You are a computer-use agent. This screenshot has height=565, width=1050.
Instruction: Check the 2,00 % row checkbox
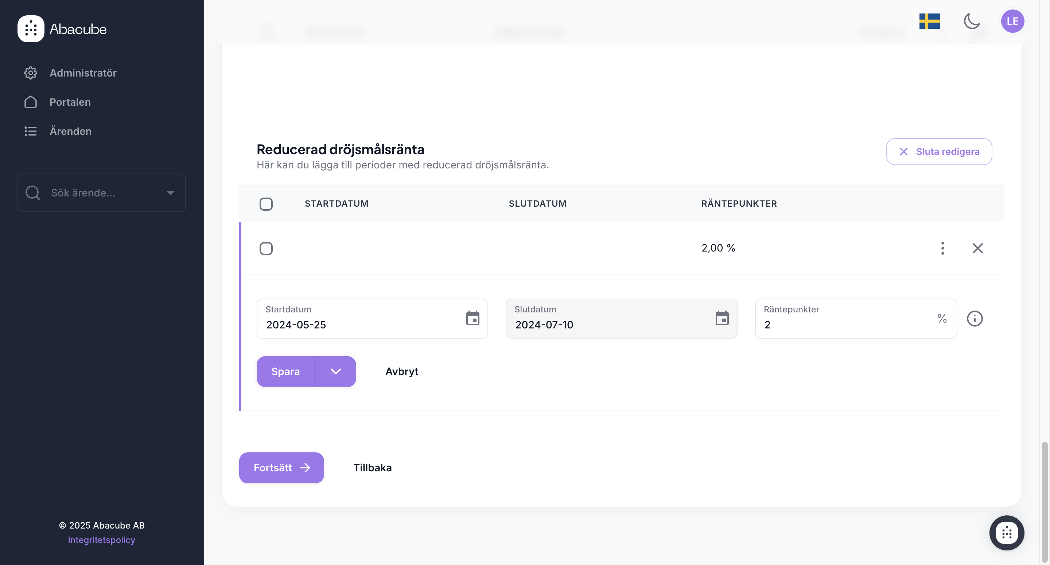266,248
